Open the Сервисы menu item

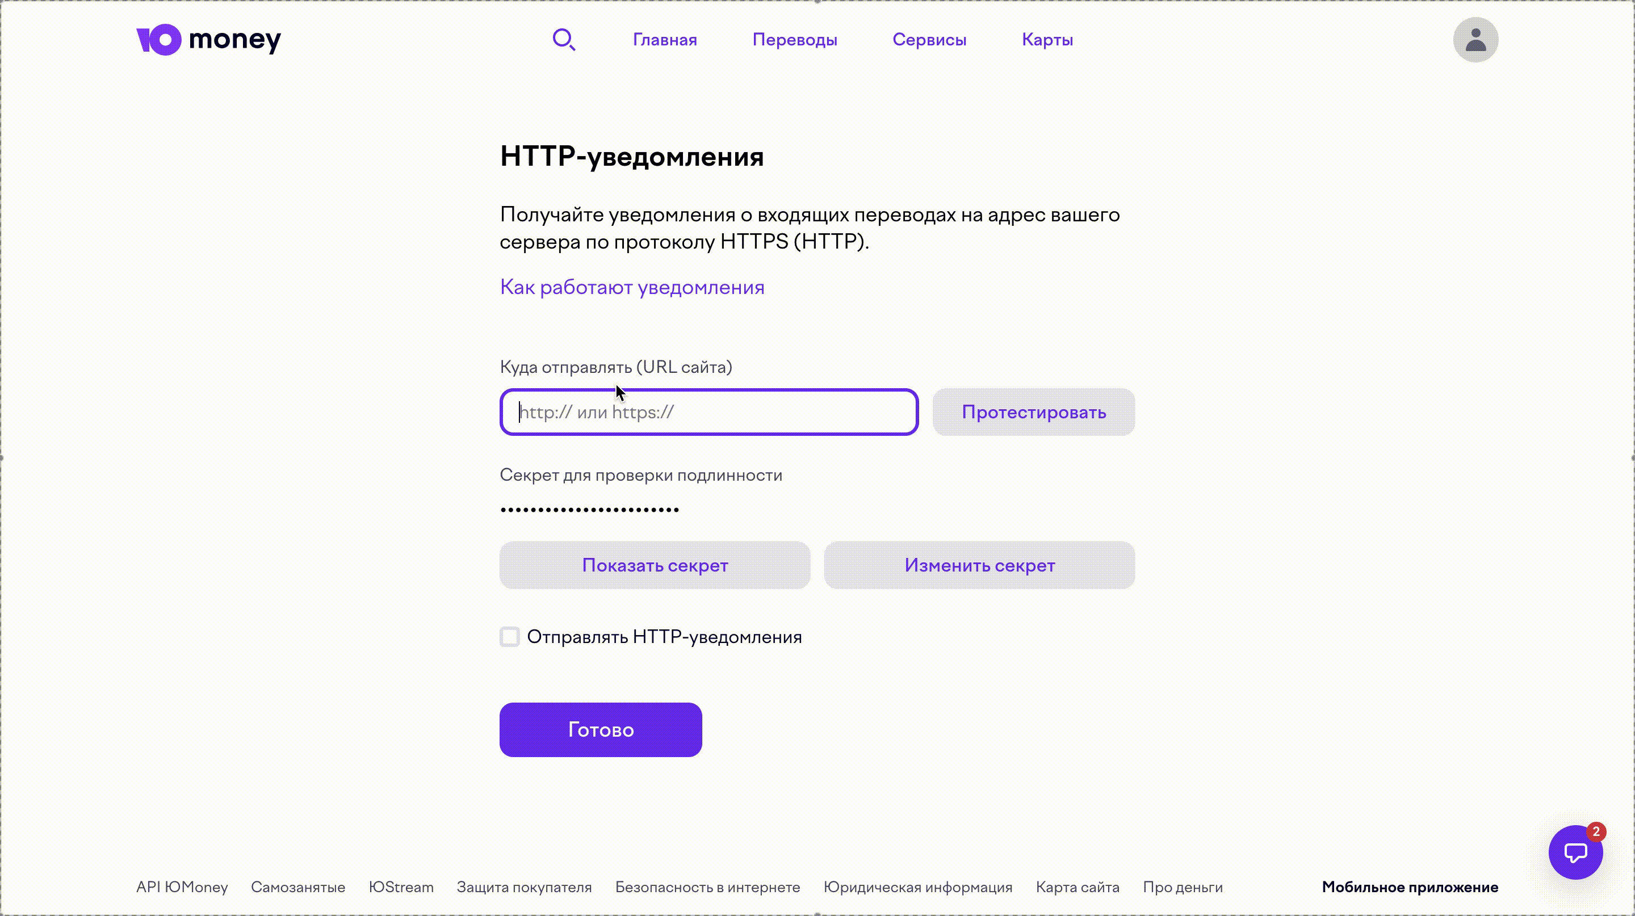tap(929, 40)
